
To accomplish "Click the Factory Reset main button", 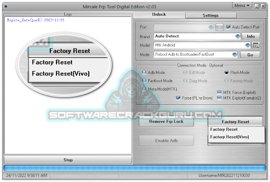I will (x=235, y=121).
